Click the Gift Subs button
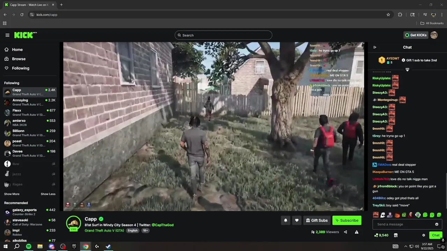447x251 pixels. pos(317,220)
